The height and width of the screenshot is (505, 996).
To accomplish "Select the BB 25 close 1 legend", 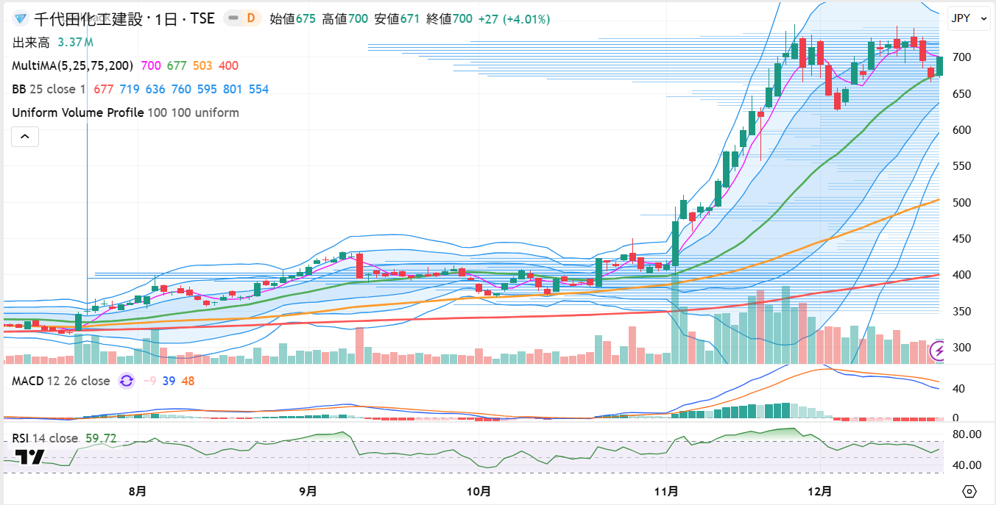I will 49,89.
